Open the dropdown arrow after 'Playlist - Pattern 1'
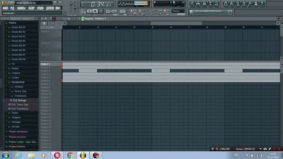This screenshot has width=283, height=159. tap(107, 19)
